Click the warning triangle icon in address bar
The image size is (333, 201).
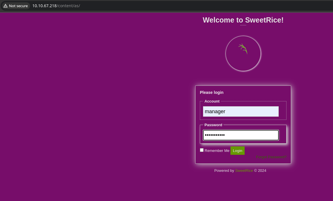click(x=5, y=6)
